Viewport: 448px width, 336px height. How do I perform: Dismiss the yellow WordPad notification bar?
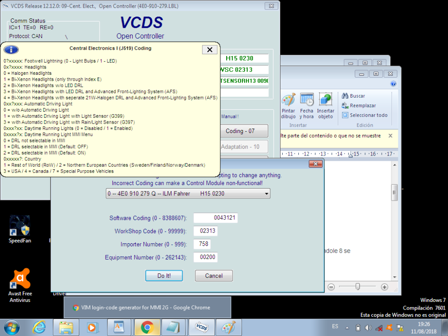click(390, 135)
